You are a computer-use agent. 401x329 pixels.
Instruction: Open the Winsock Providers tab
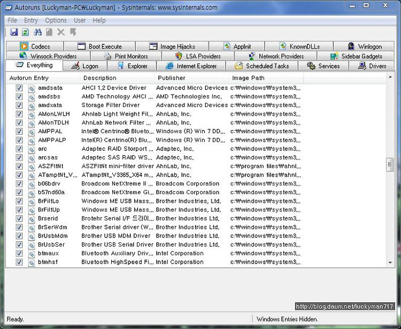coord(48,56)
